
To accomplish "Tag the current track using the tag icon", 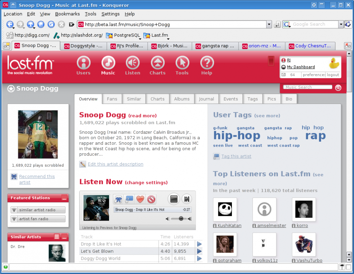I will pos(129,199).
